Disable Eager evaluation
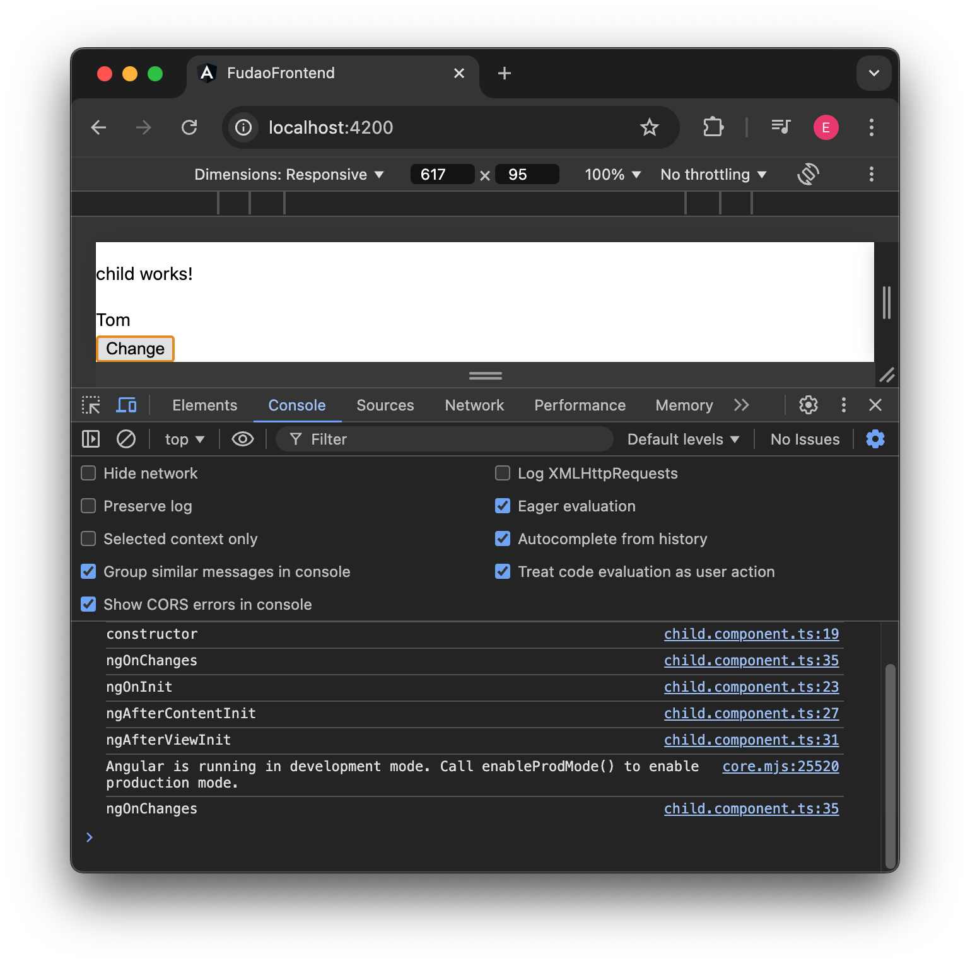 (502, 506)
